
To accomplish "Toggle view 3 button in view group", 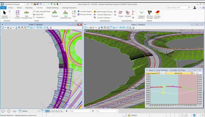I will [51, 111].
